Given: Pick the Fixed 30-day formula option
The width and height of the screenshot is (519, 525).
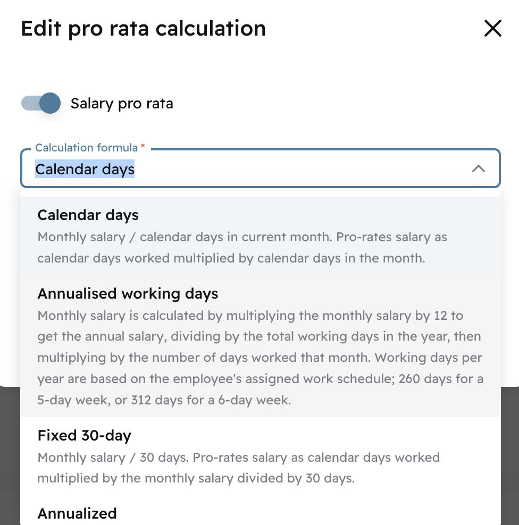Looking at the screenshot, I should [84, 436].
